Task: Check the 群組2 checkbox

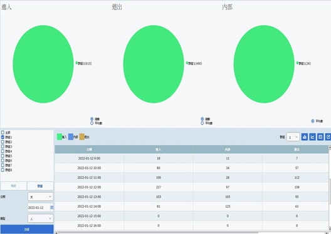Action: 3,142
